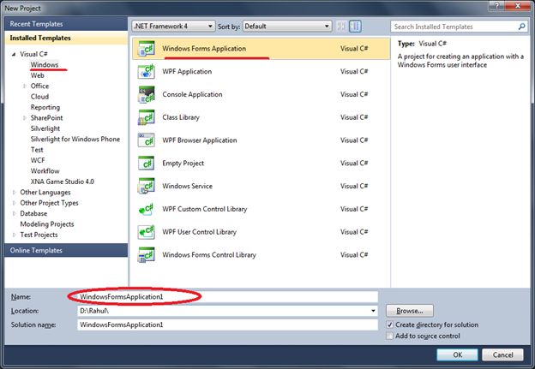Select the Class Library template name

(181, 117)
